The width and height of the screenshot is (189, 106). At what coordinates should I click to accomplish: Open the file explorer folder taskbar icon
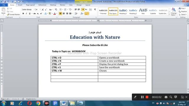pyautogui.click(x=72, y=103)
